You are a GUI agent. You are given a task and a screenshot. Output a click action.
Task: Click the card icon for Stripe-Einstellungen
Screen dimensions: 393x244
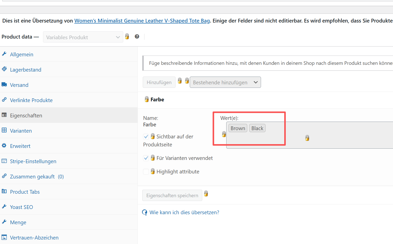(x=4, y=161)
